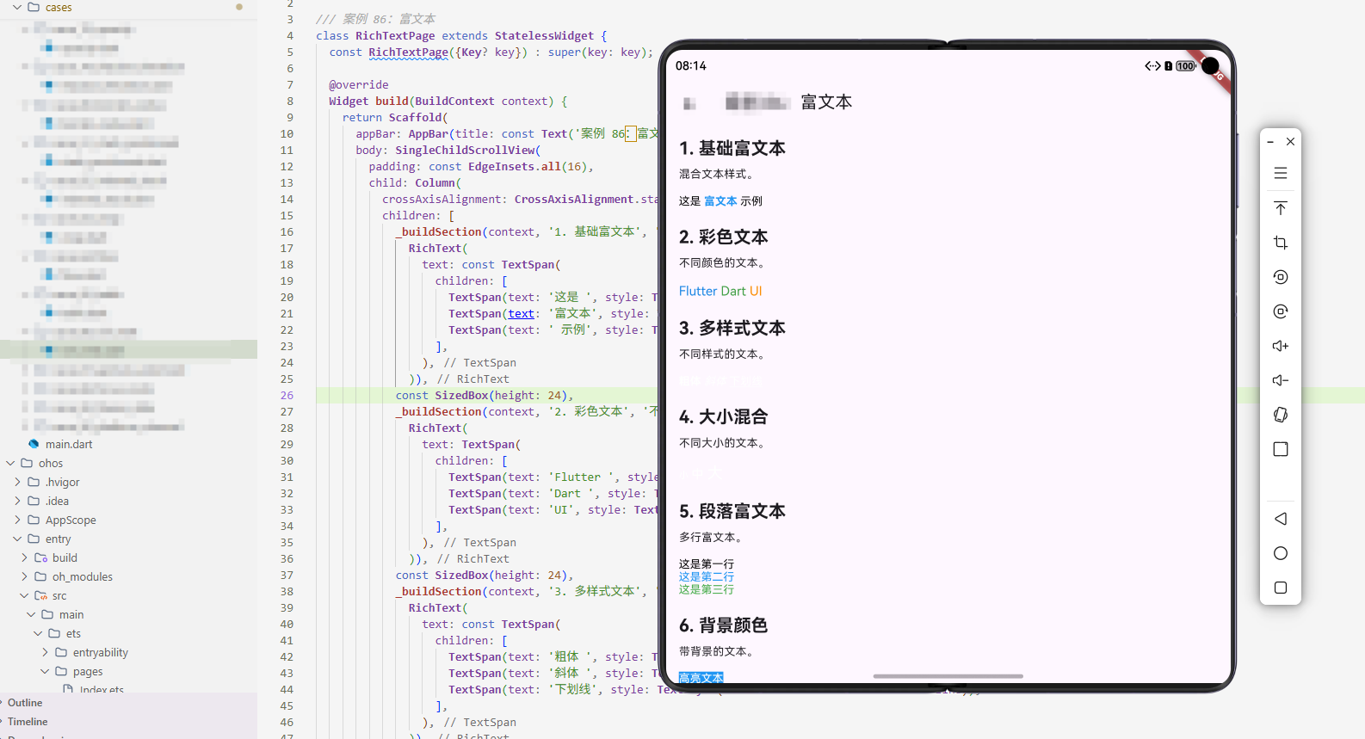The image size is (1365, 739).
Task: Click the '富文本' app bar title
Action: point(827,102)
